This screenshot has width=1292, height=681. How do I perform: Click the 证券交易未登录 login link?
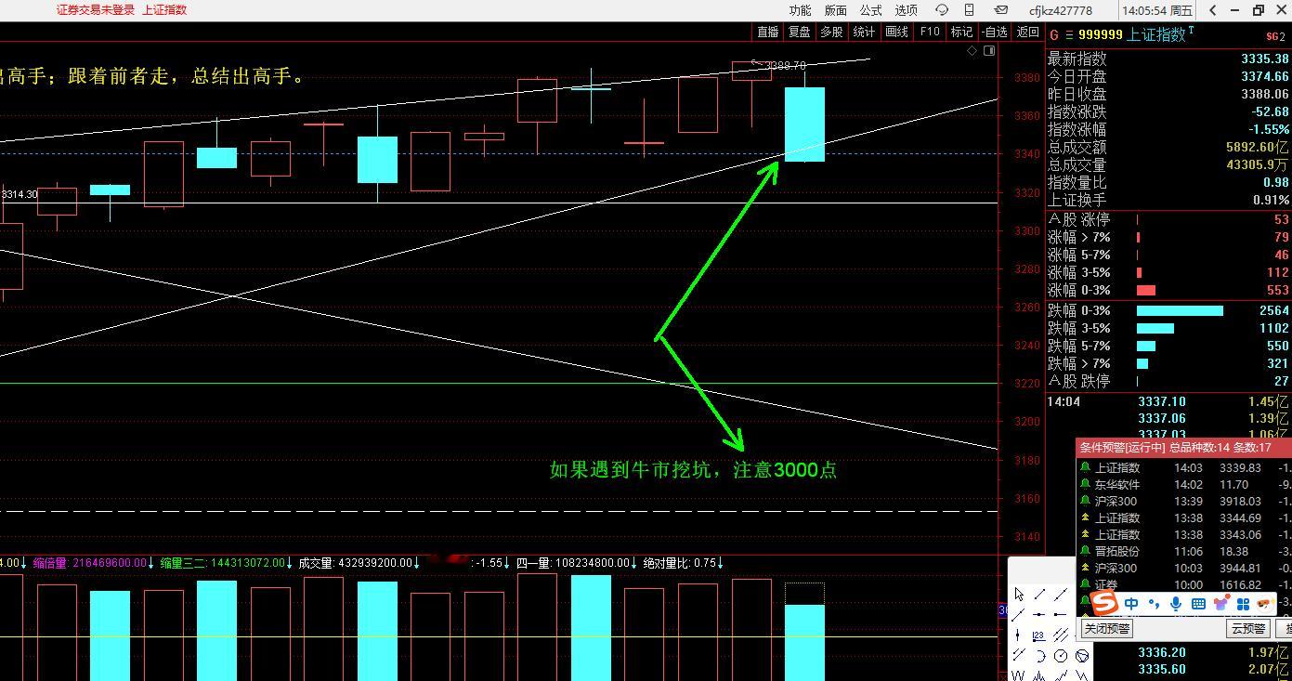pyautogui.click(x=96, y=10)
